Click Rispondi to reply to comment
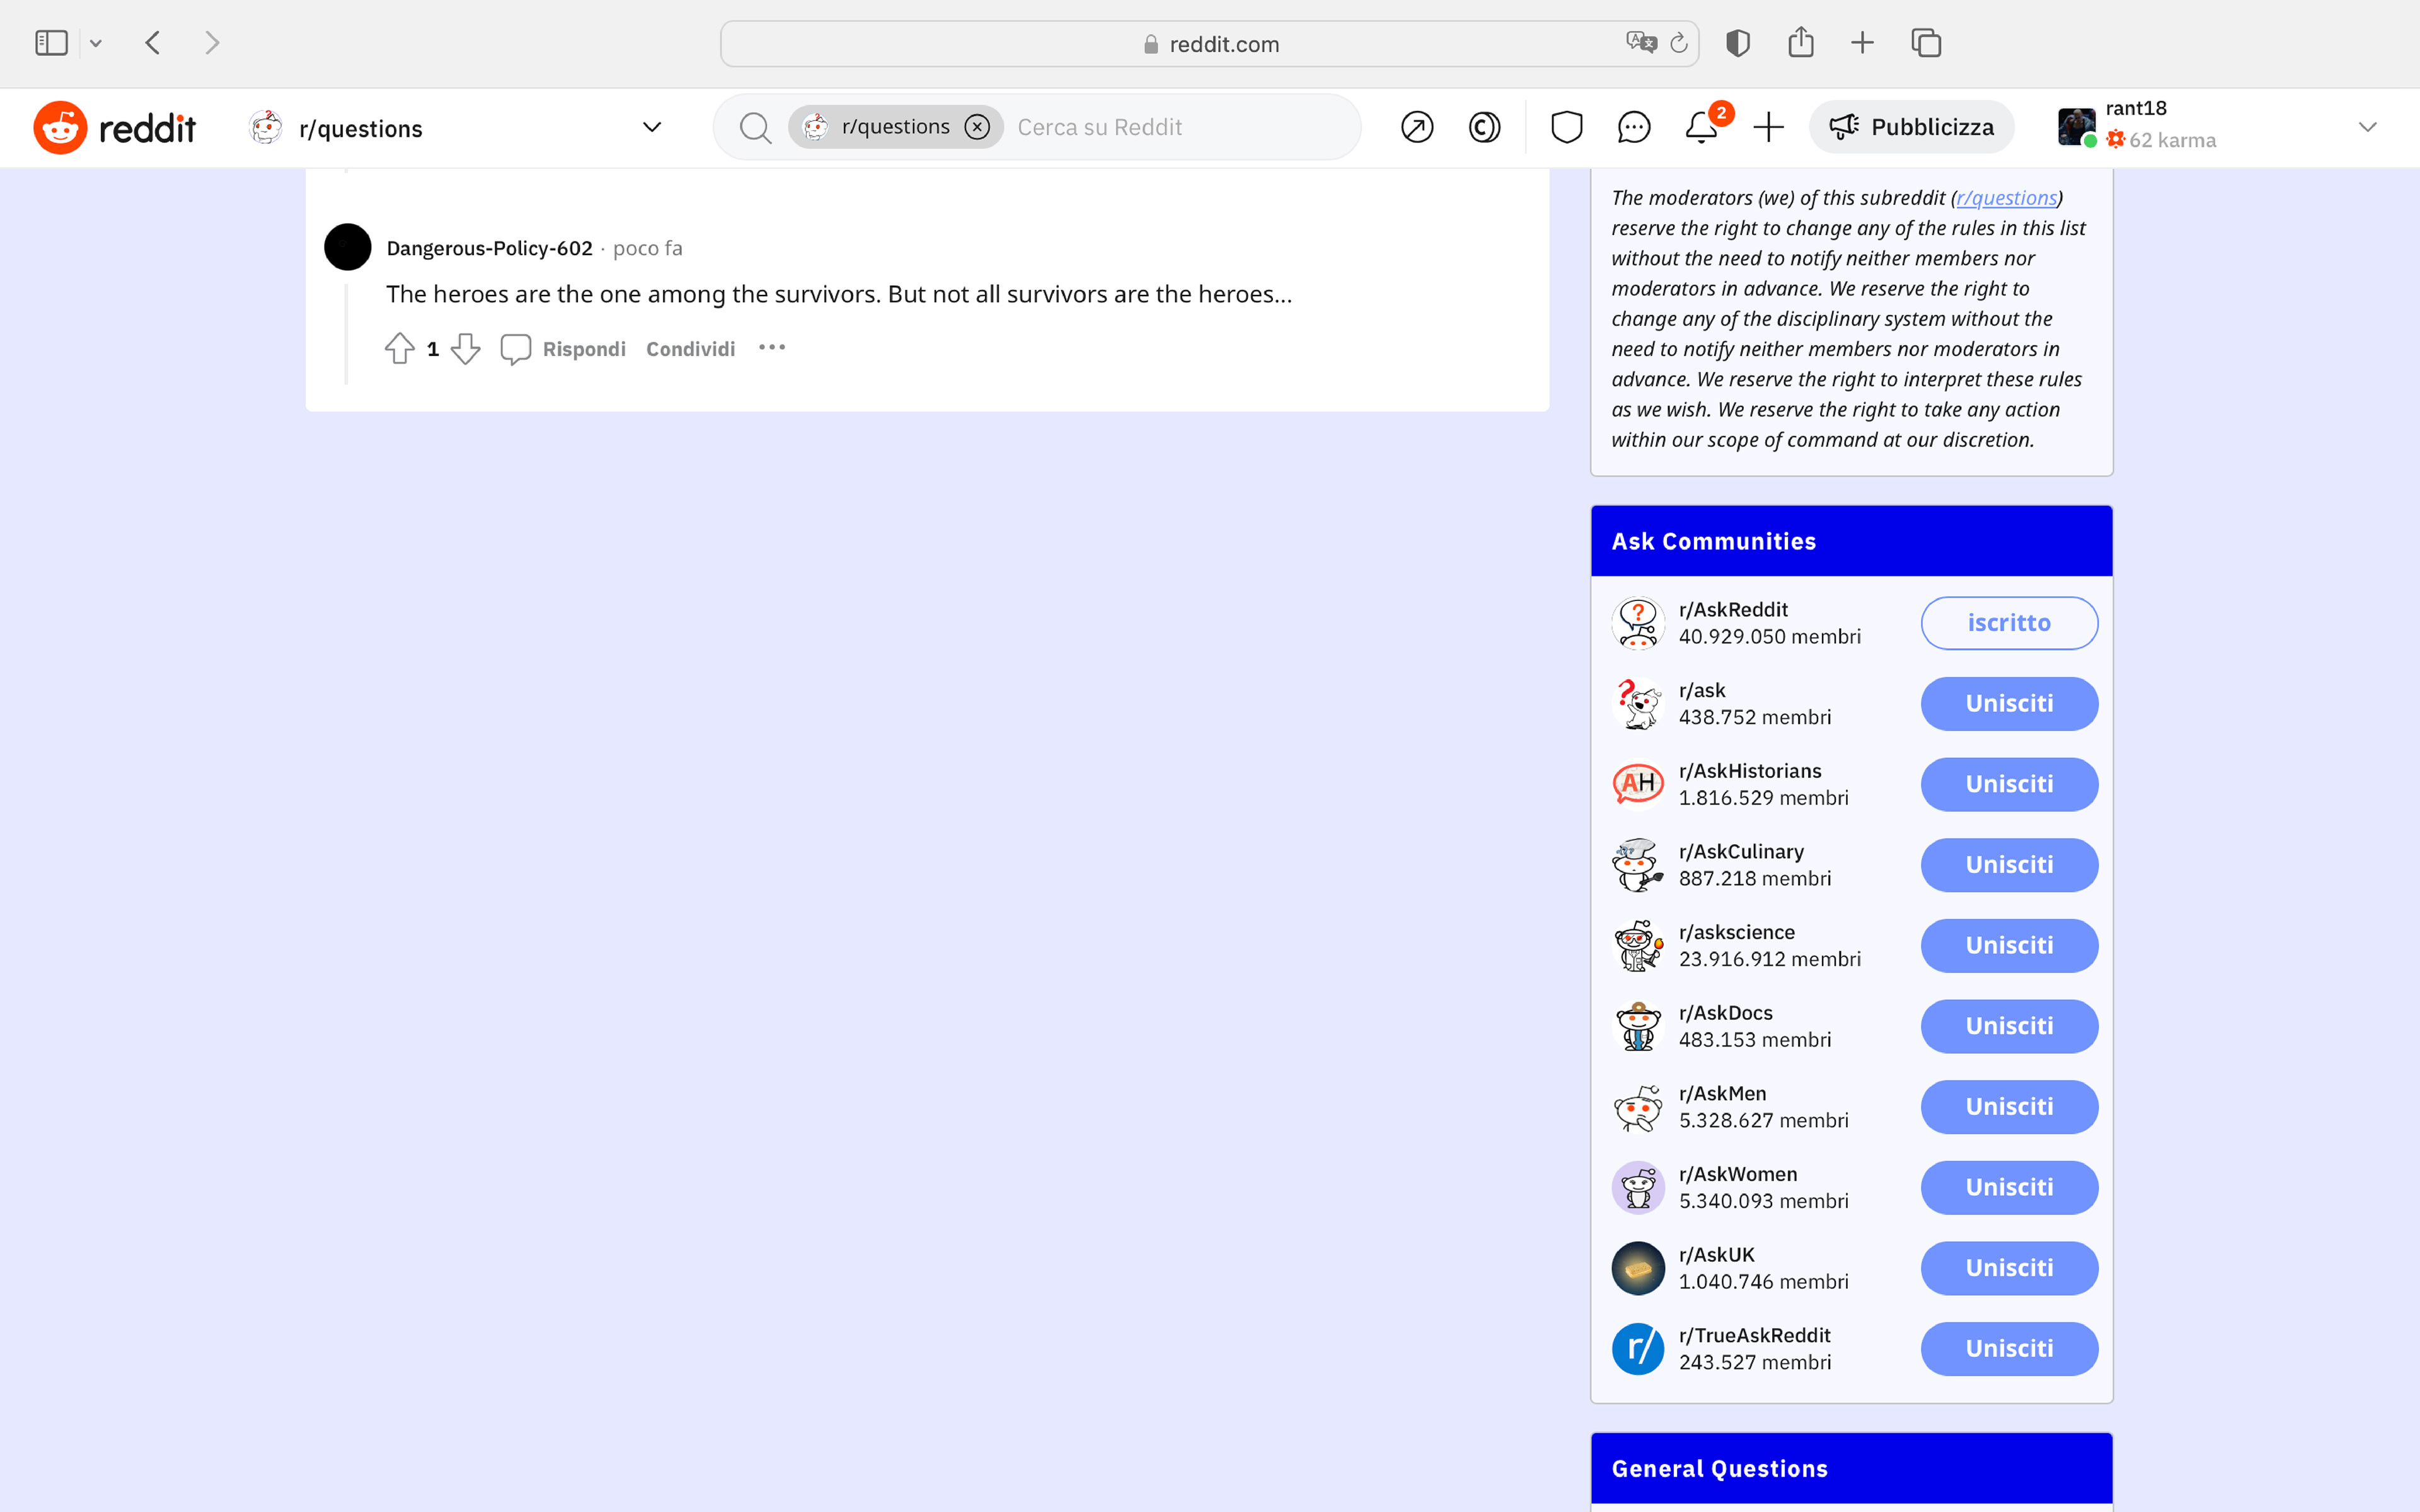The height and width of the screenshot is (1512, 2420). pos(583,349)
